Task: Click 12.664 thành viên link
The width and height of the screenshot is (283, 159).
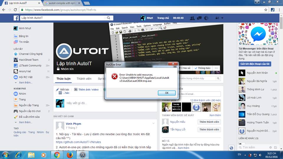Action: (205, 100)
